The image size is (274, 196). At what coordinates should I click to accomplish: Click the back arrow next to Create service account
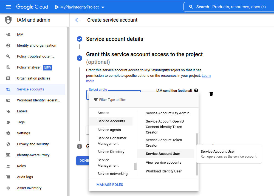tap(77, 20)
